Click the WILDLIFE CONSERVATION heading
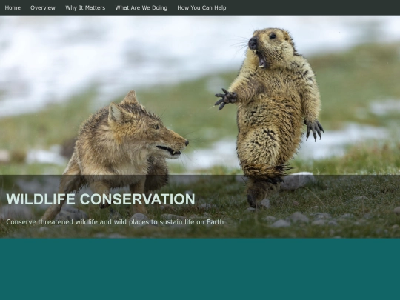The height and width of the screenshot is (300, 400). tap(101, 199)
